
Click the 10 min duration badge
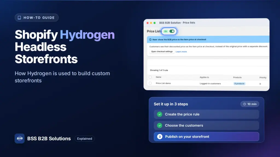click(x=250, y=104)
